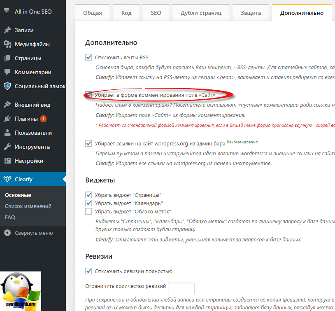
Task: Open Внешний вид menu
Action: pyautogui.click(x=33, y=105)
